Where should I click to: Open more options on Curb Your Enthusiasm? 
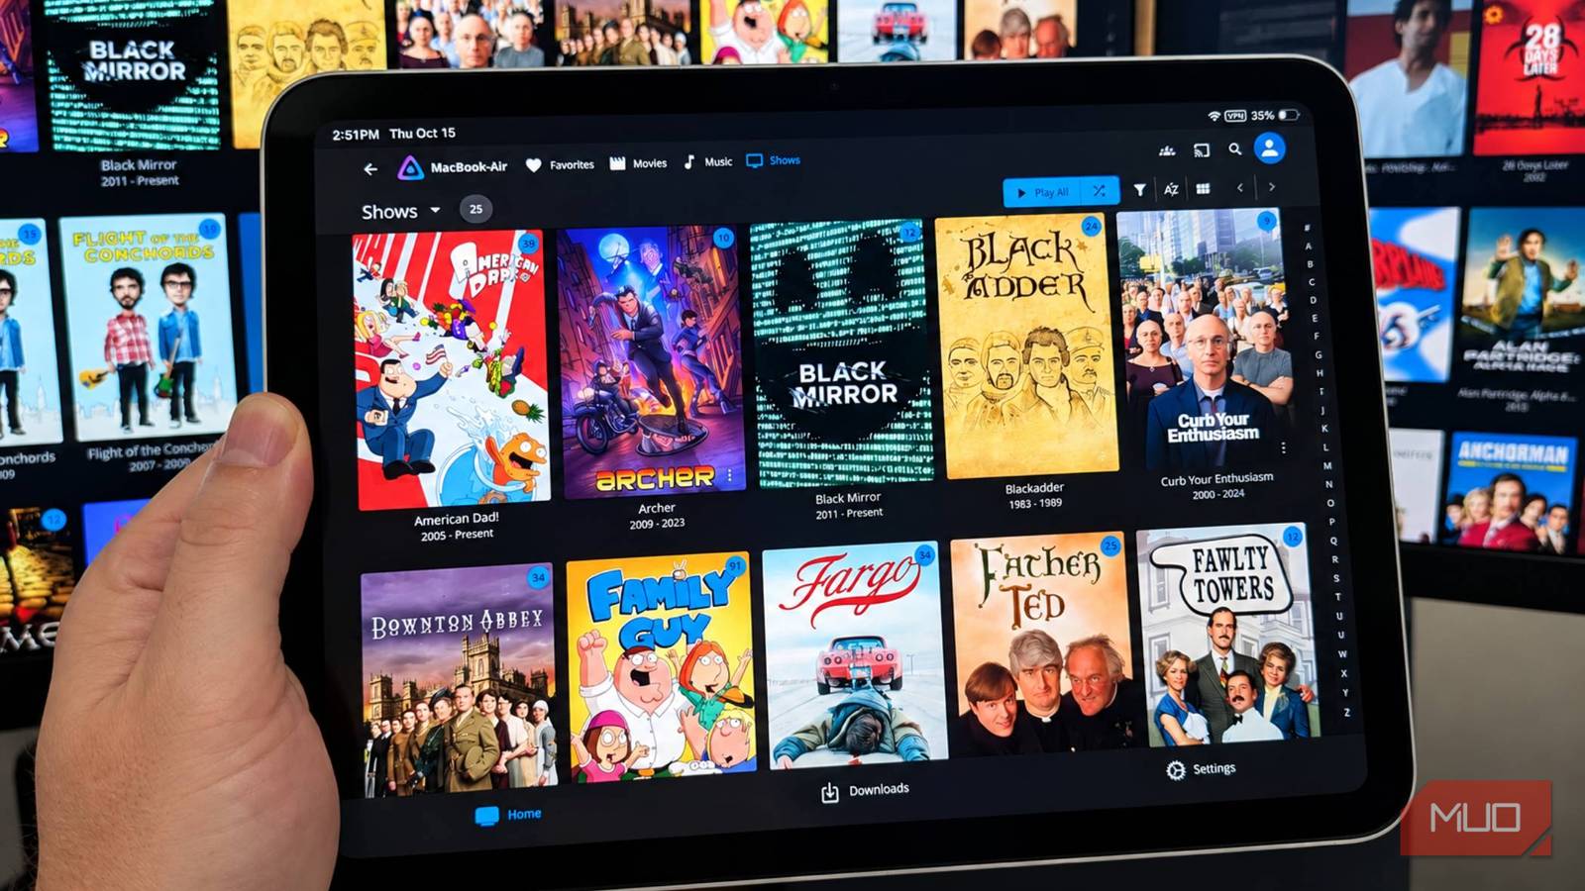pyautogui.click(x=1283, y=447)
